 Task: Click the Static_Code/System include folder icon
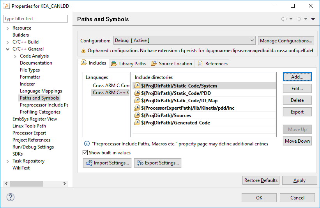point(137,86)
